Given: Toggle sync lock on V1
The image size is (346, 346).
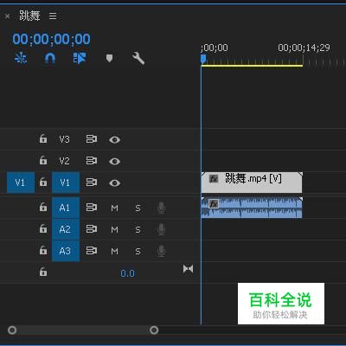Looking at the screenshot, I should pyautogui.click(x=92, y=183).
